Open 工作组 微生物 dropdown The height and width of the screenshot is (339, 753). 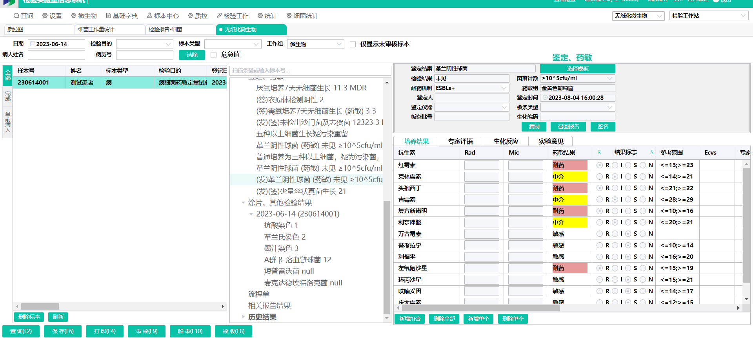point(315,44)
